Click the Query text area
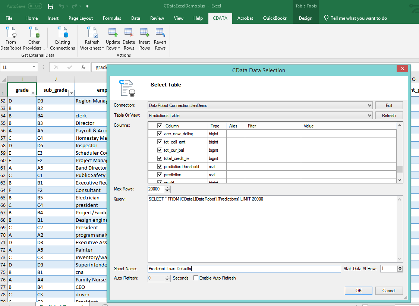419x306 pixels. click(x=272, y=229)
